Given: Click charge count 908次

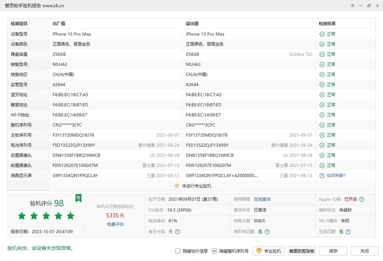Looking at the screenshot, I should pyautogui.click(x=260, y=221).
